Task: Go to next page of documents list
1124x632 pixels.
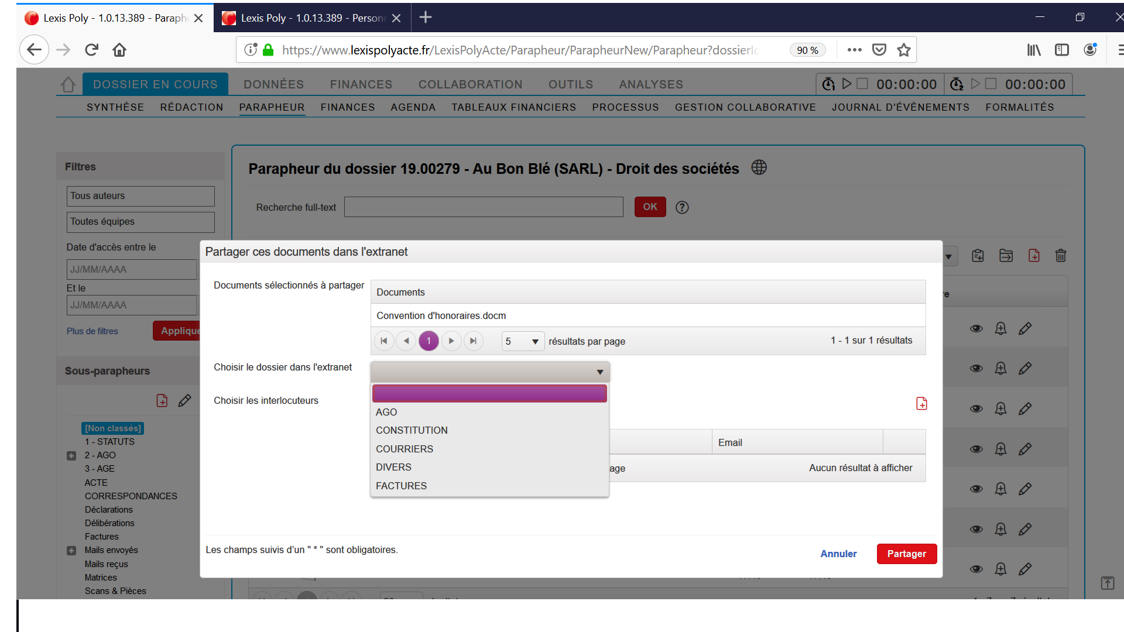Action: pos(451,341)
